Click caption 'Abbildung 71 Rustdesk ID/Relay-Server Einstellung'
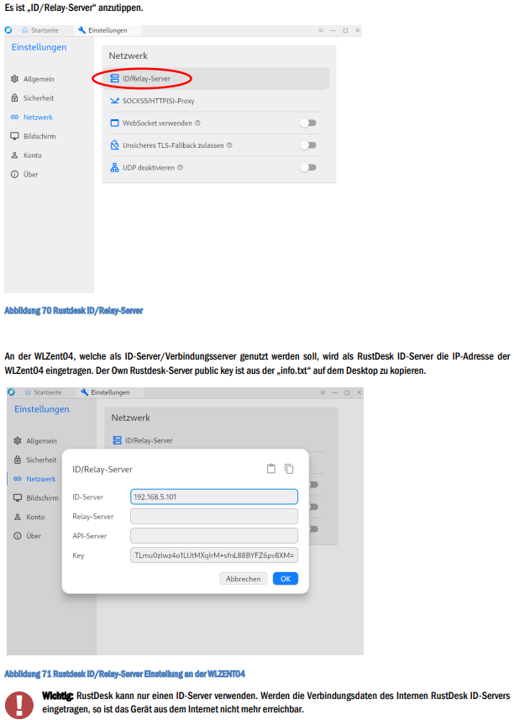The image size is (514, 720). coord(124,674)
